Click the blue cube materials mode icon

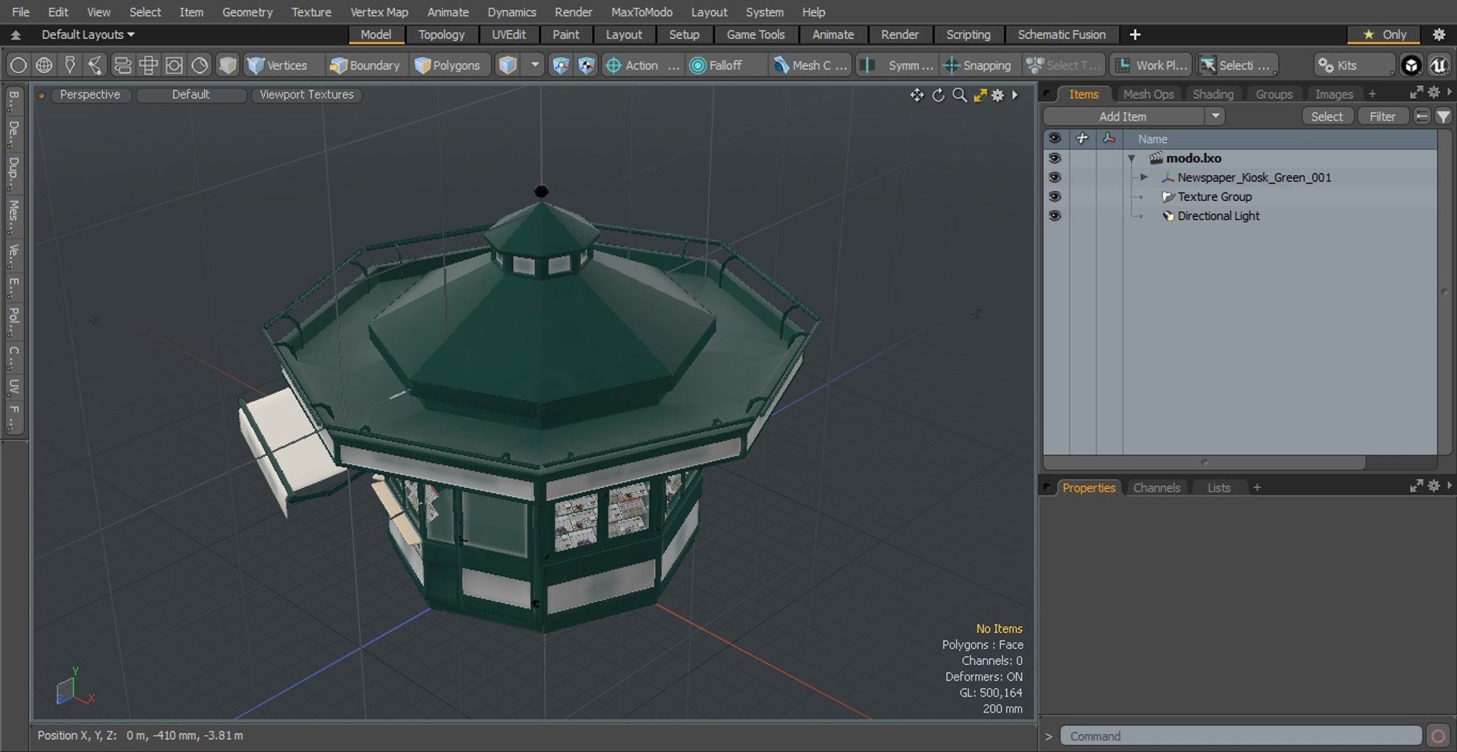[508, 65]
